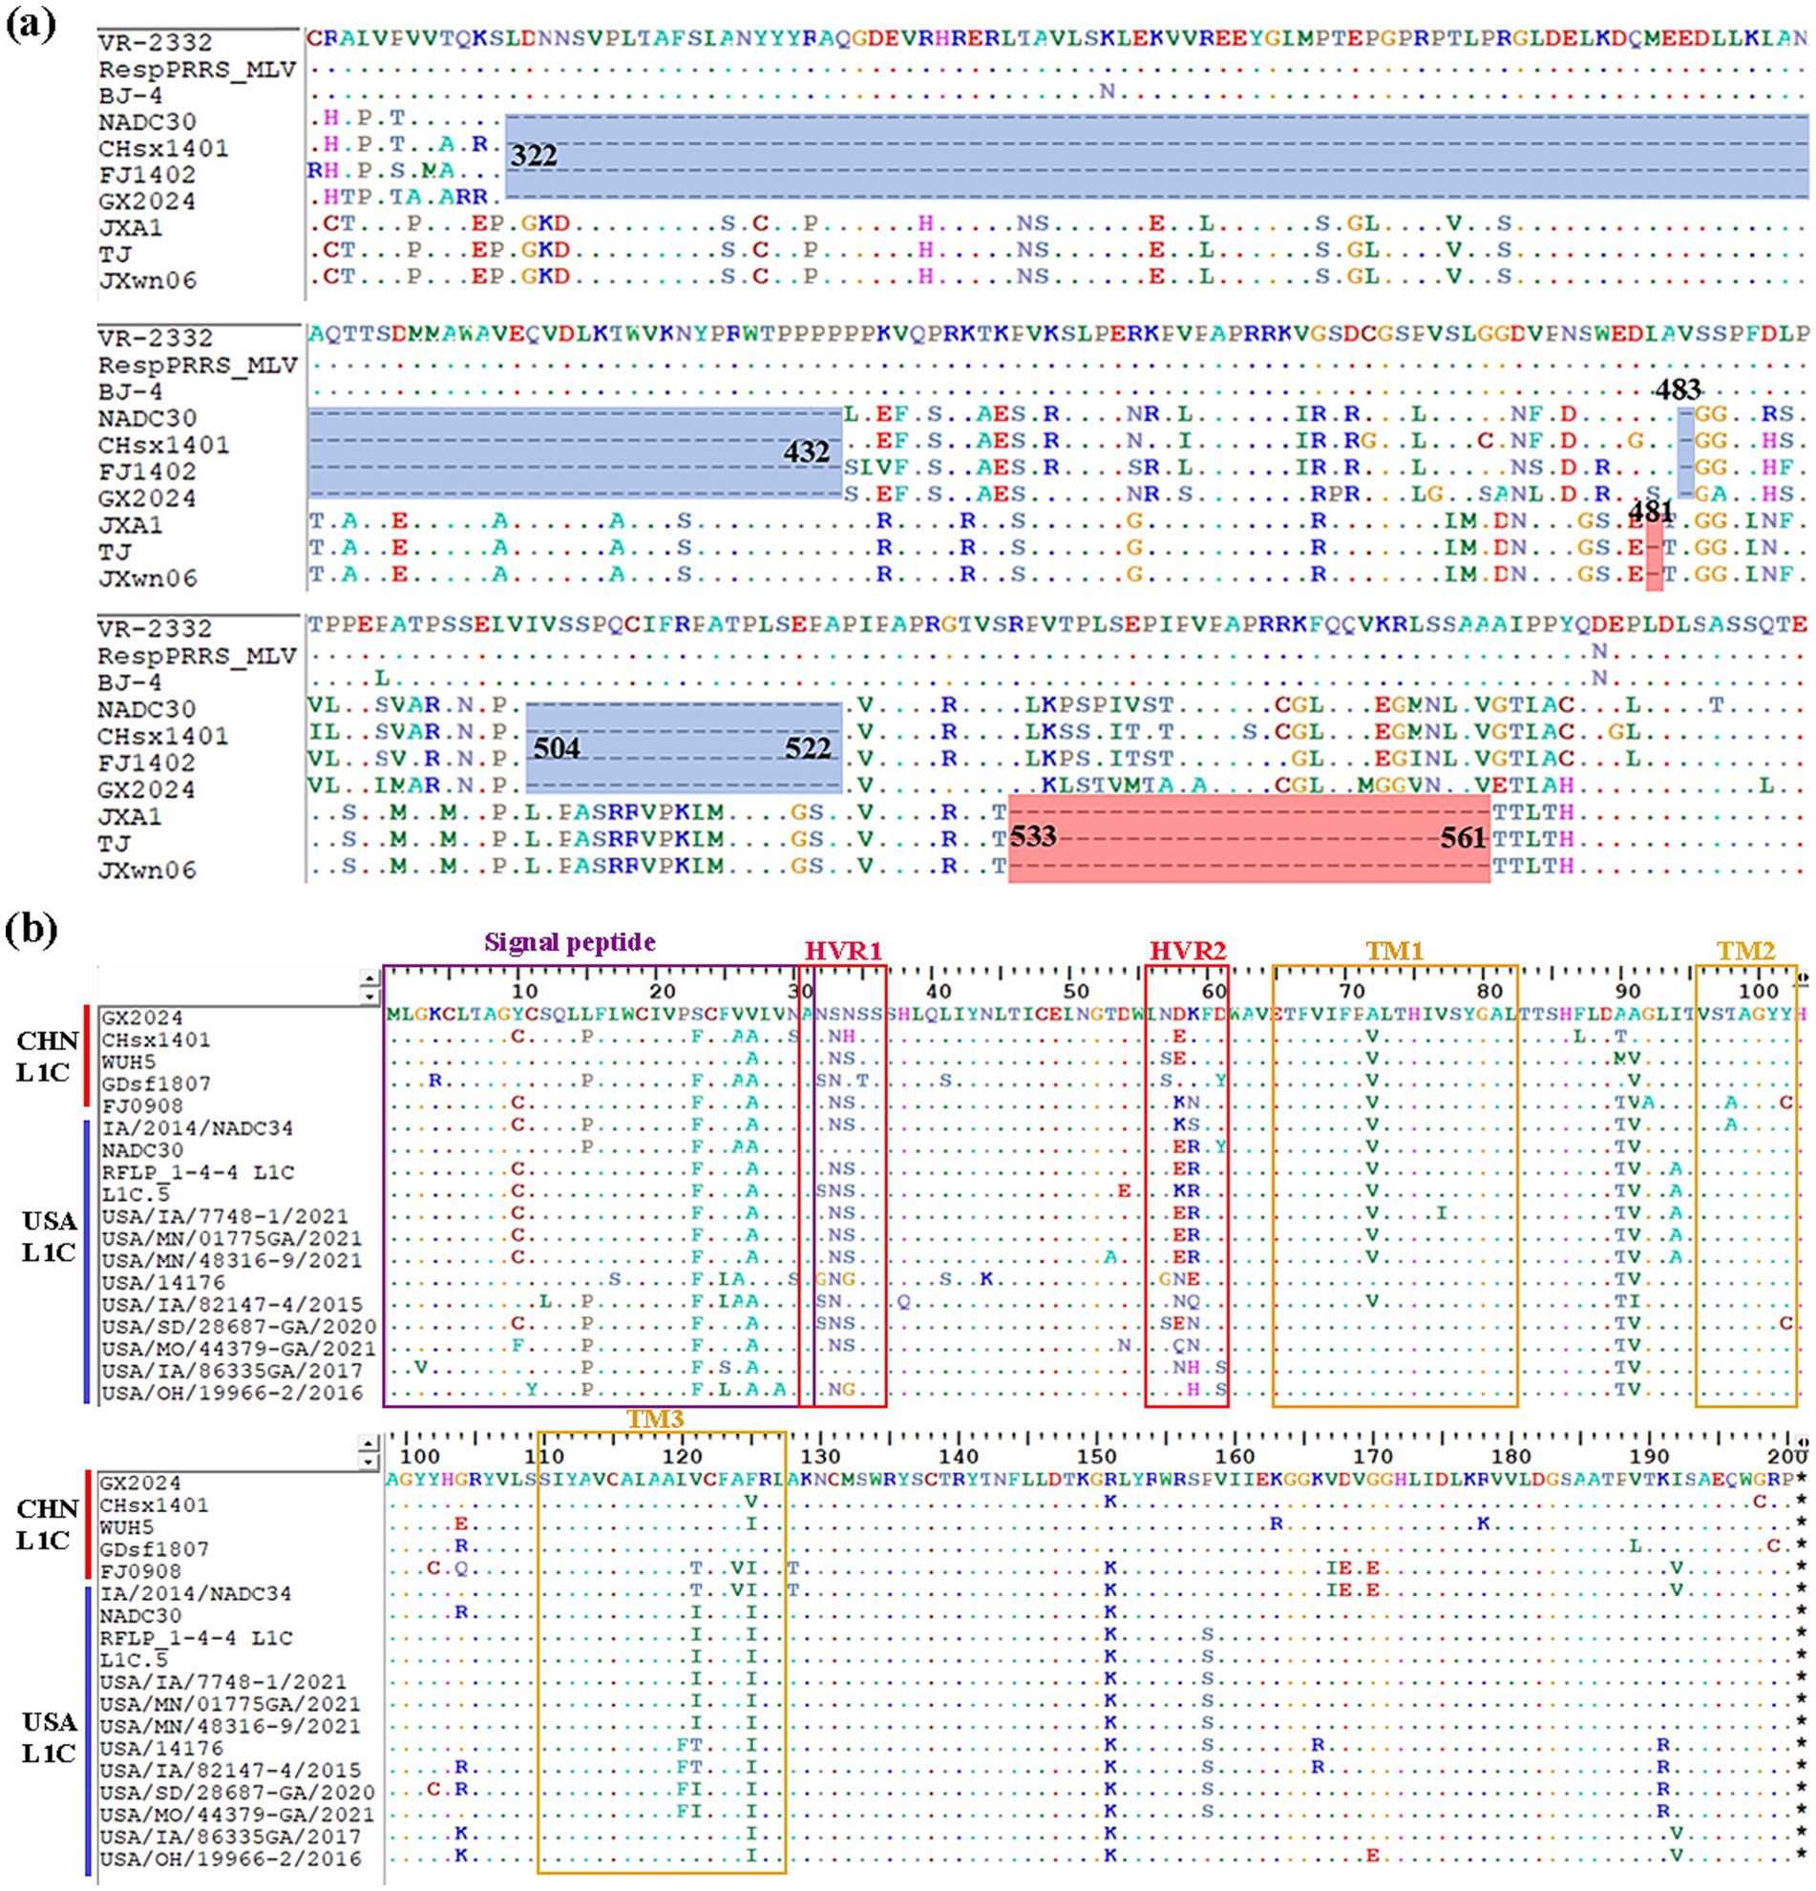Click the '504' position label
Viewport: 1816px width, 1891px height.
coord(557,747)
